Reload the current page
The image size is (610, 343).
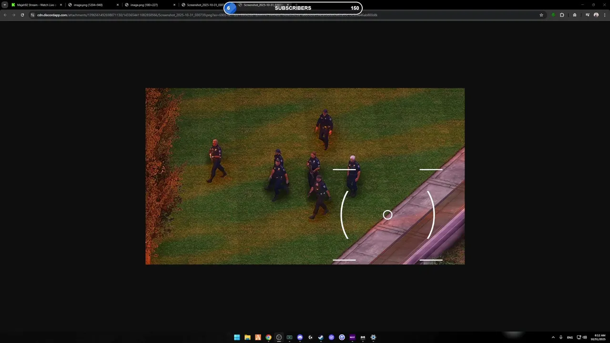22,15
